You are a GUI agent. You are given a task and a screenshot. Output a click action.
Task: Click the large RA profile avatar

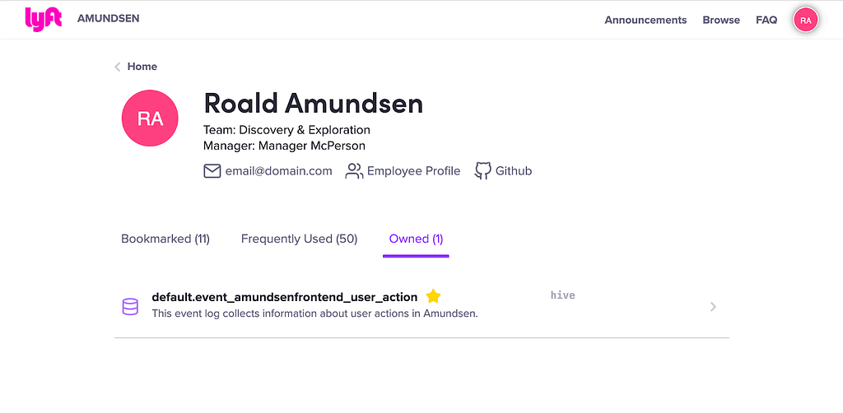[150, 118]
